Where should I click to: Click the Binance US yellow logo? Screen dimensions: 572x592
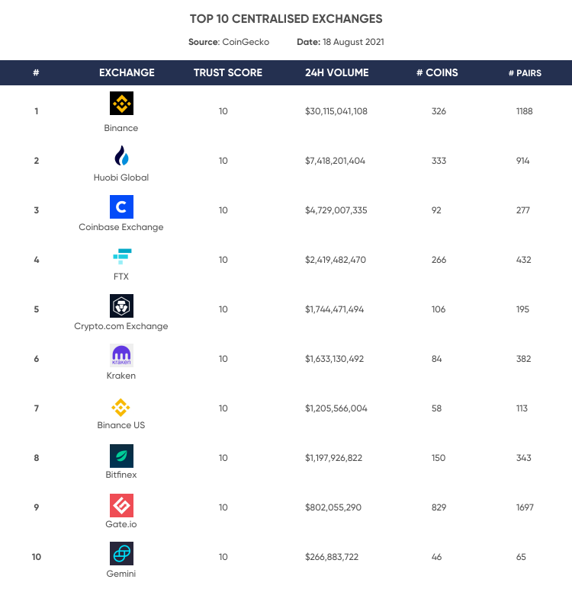tap(121, 408)
